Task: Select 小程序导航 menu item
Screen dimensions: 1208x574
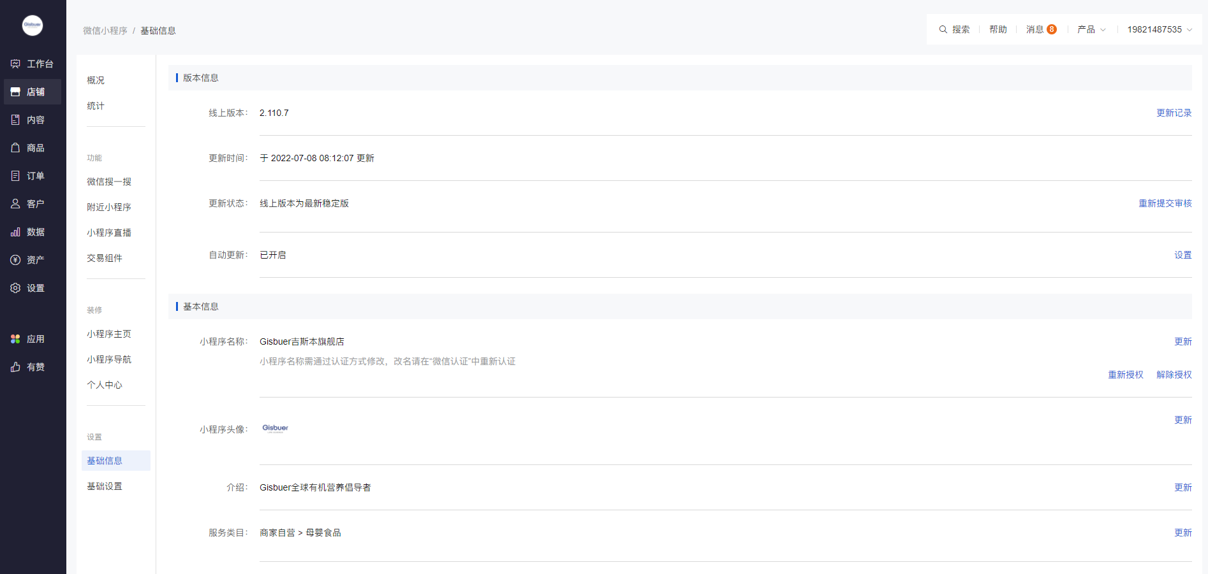Action: pos(109,359)
